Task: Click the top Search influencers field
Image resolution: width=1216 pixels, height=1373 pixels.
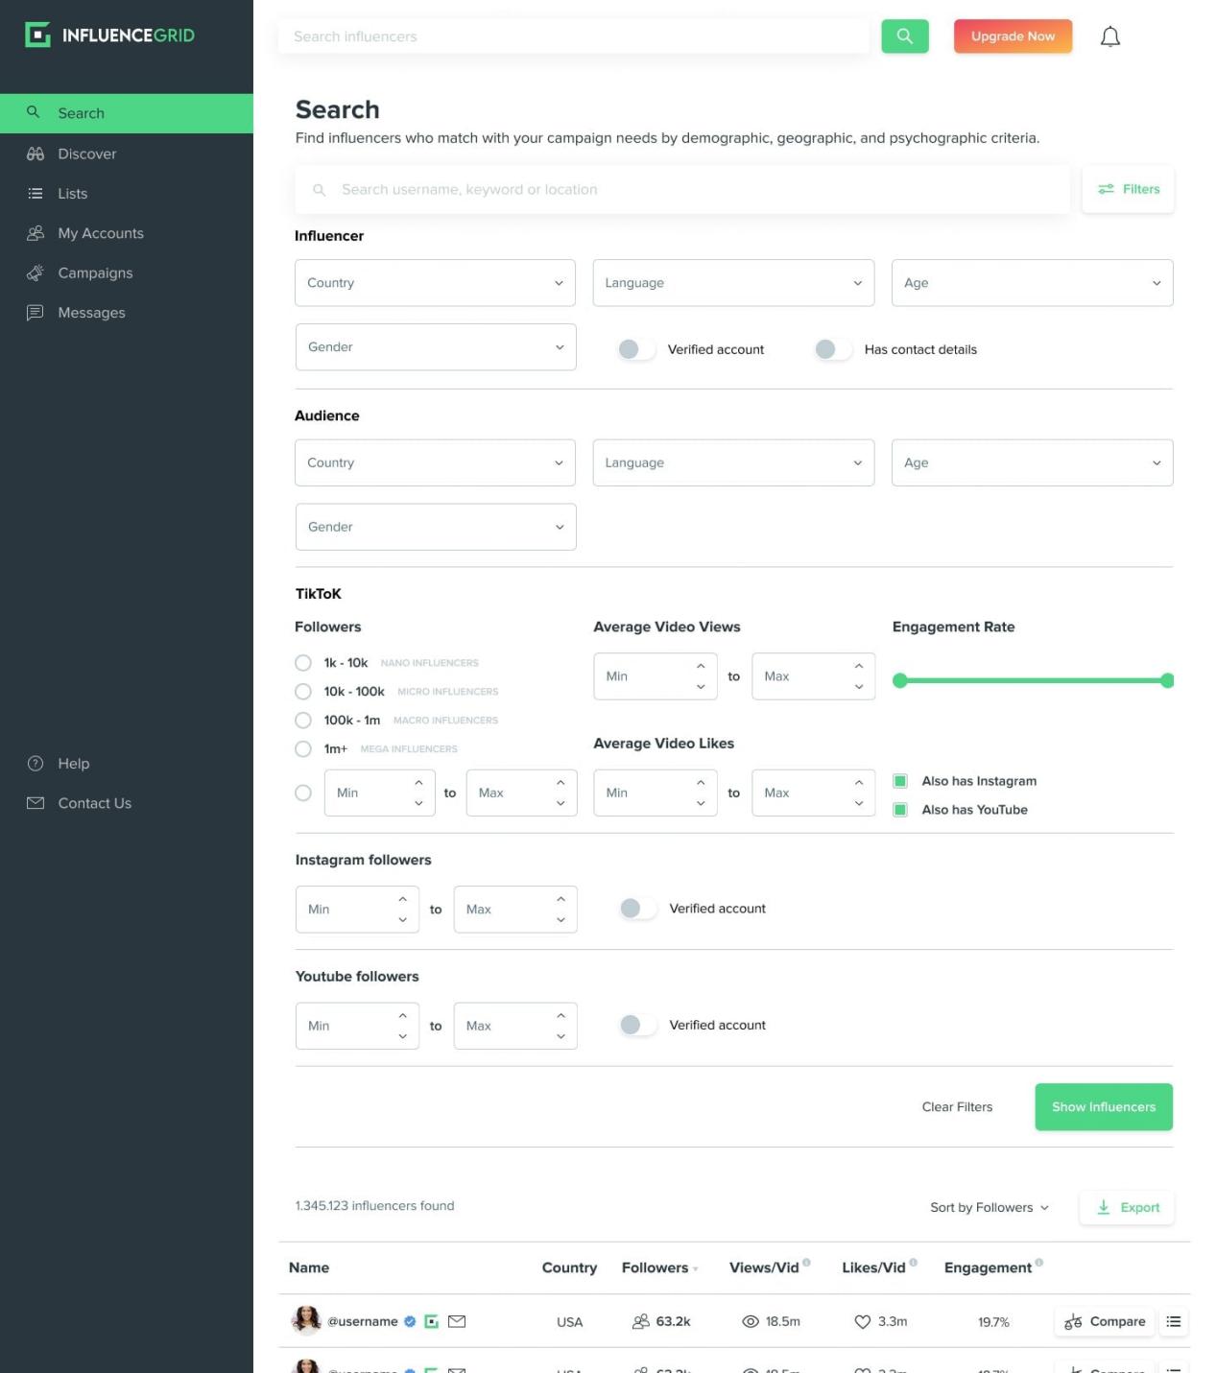Action: point(574,36)
